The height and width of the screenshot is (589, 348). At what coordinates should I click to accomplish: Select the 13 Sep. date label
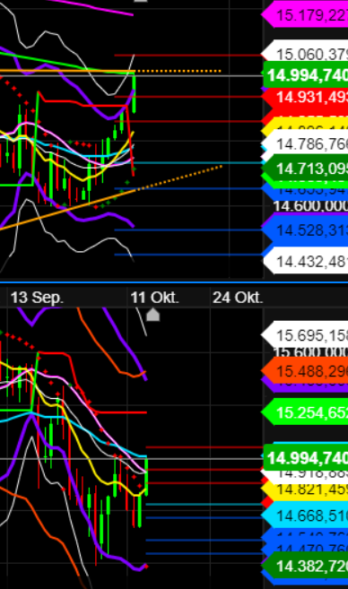pyautogui.click(x=37, y=298)
